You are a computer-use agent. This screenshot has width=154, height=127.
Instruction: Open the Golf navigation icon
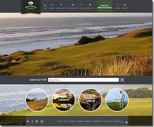(x=45, y=5)
